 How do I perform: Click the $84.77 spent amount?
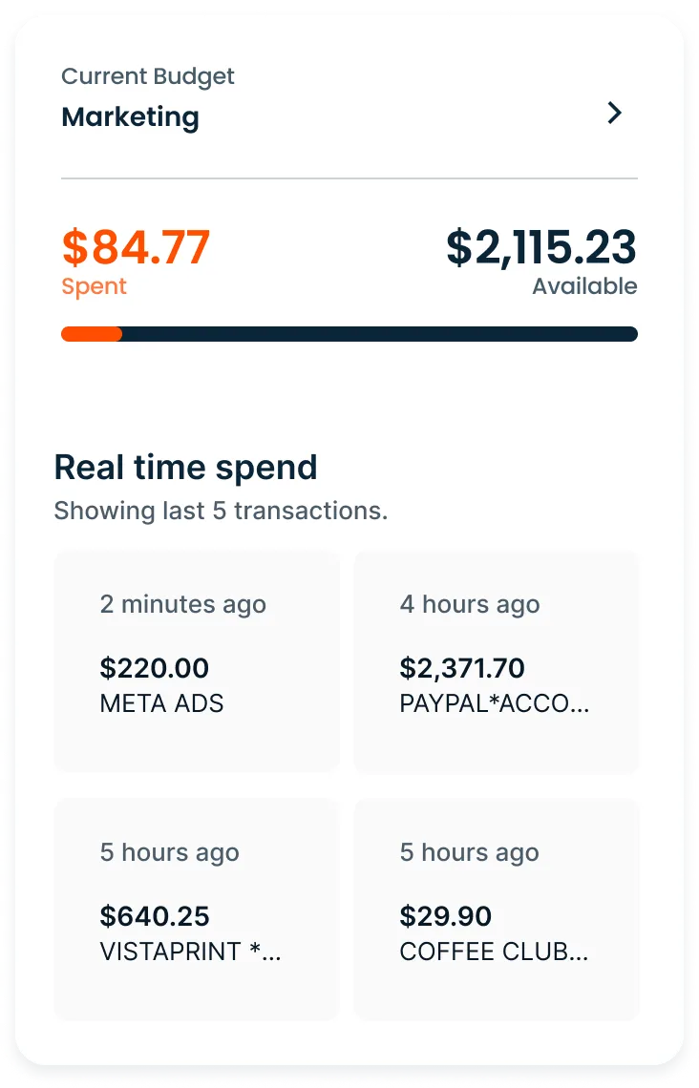136,247
